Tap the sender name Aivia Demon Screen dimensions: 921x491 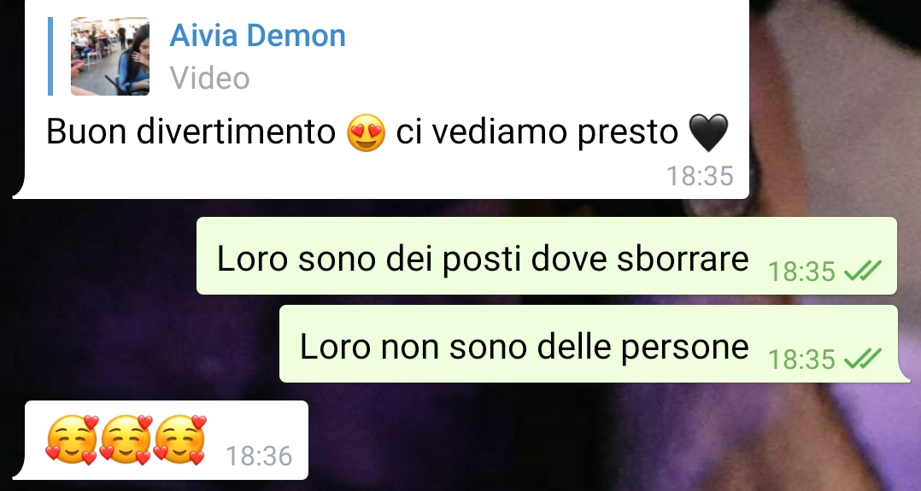(257, 35)
